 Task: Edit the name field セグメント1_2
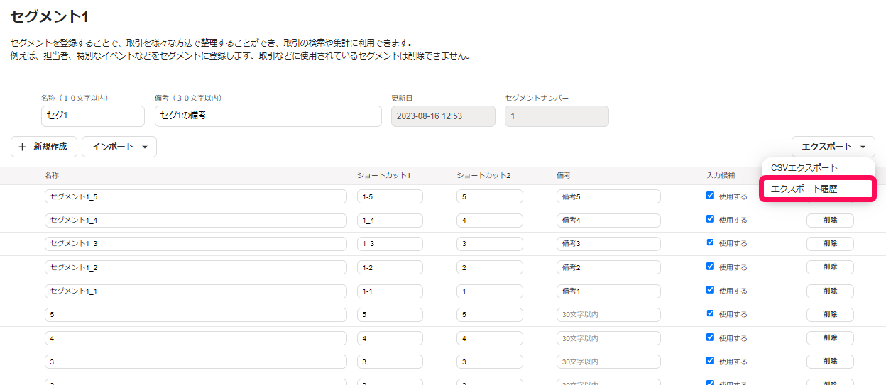pyautogui.click(x=196, y=267)
